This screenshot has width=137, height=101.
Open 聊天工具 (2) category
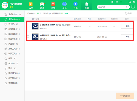pos(12,54)
